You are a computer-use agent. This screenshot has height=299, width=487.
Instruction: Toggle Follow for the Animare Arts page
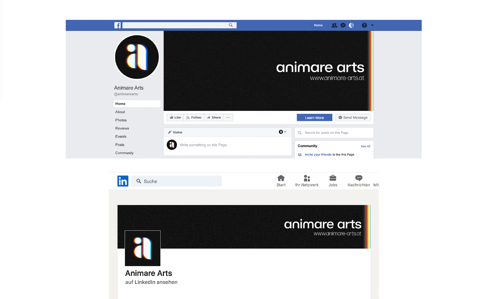point(194,118)
